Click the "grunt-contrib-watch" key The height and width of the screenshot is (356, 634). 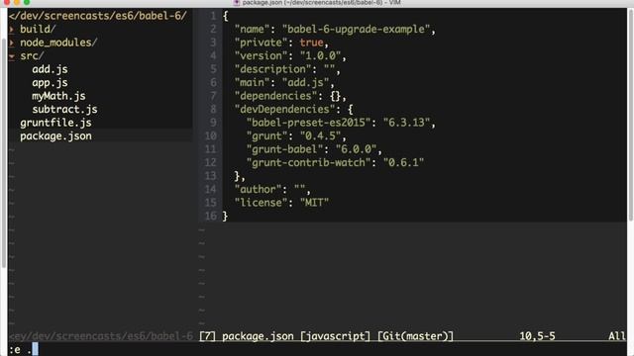308,162
